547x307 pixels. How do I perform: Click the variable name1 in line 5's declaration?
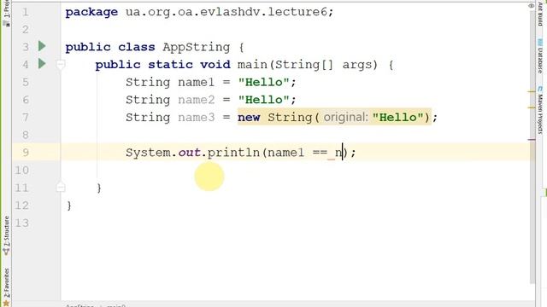tap(197, 83)
